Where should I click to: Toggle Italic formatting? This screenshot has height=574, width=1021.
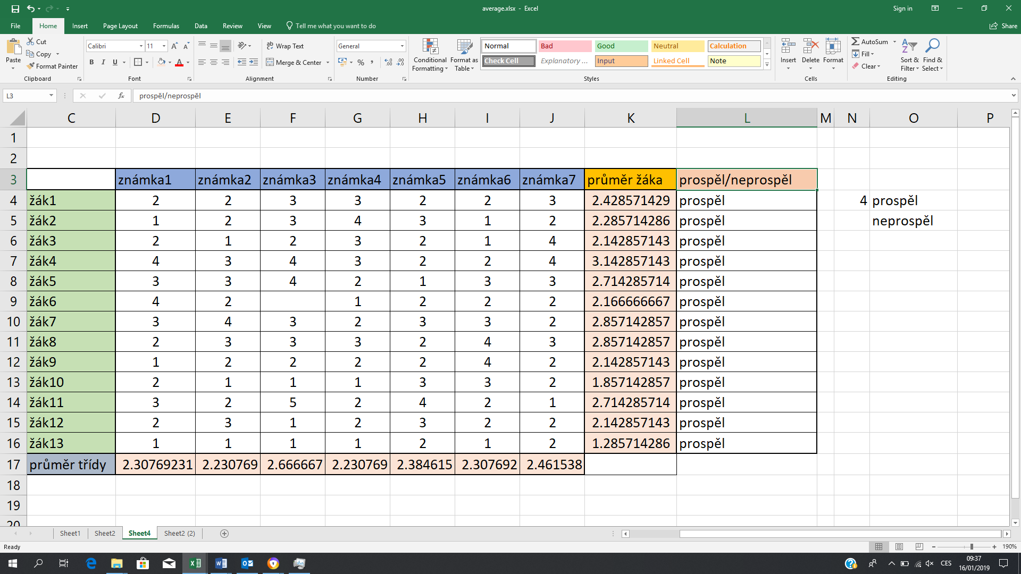pos(103,62)
